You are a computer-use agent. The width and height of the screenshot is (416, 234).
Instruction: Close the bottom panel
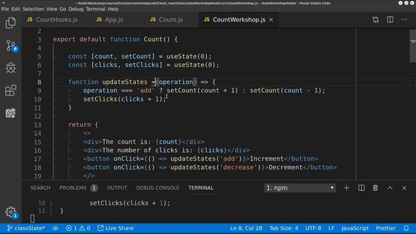point(404,188)
